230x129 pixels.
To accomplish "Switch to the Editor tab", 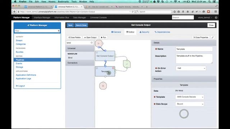I will pyautogui.click(x=130, y=32).
